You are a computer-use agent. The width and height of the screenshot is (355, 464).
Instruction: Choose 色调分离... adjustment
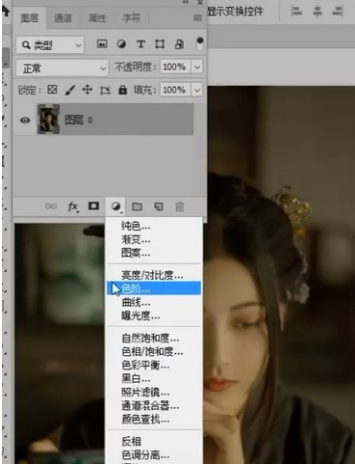(154, 455)
